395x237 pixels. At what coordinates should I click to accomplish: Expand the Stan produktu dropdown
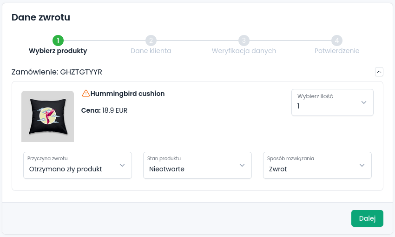[x=197, y=165]
